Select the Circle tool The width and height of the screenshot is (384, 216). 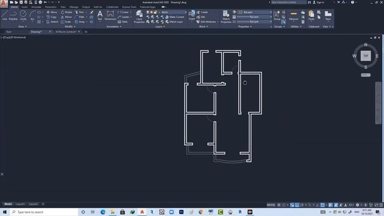click(23, 16)
